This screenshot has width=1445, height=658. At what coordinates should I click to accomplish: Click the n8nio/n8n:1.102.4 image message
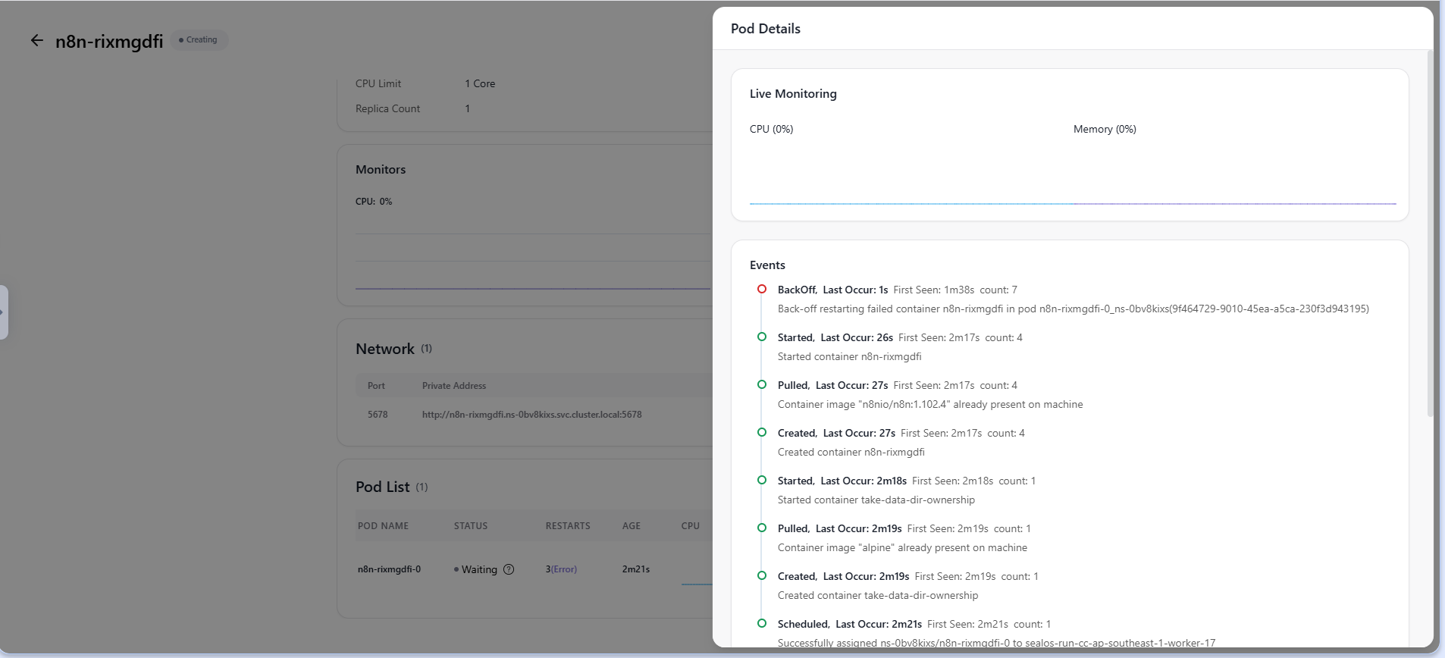pos(930,405)
